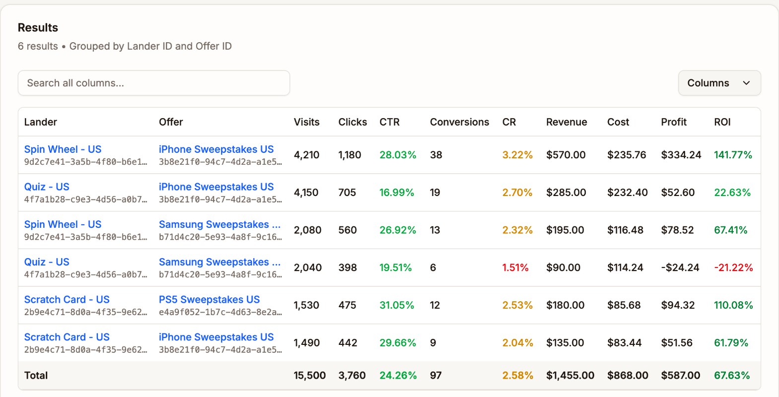
Task: Click the 6 results grouping summary text
Action: pos(125,46)
